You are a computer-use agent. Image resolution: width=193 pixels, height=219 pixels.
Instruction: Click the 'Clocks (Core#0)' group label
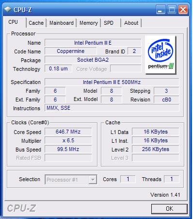coord(30,122)
